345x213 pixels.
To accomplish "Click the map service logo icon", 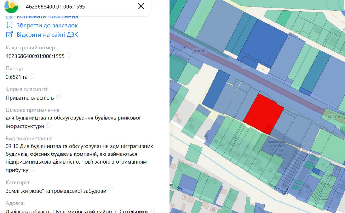I will 12,6.
